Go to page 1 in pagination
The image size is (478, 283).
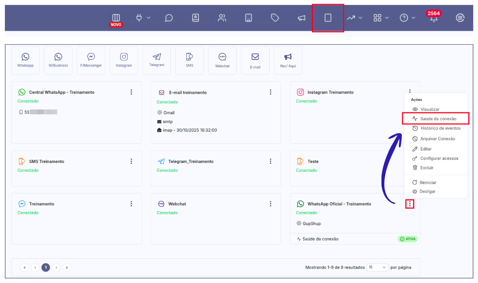click(46, 267)
